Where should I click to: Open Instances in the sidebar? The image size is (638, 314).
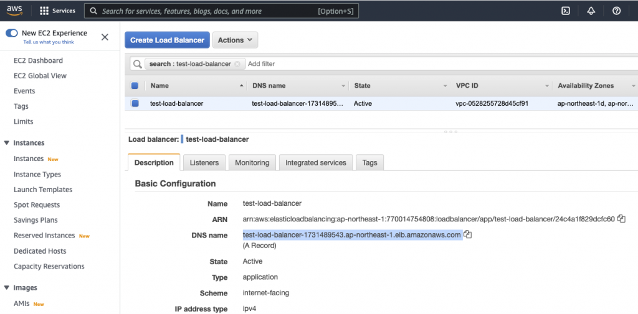click(x=29, y=159)
